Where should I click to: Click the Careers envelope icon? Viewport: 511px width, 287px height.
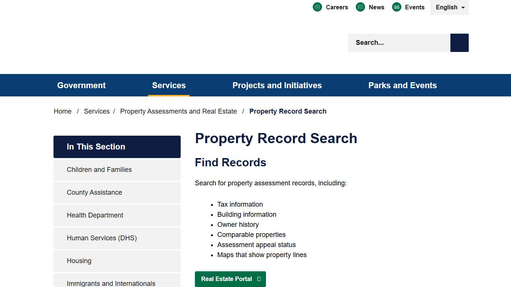317,7
